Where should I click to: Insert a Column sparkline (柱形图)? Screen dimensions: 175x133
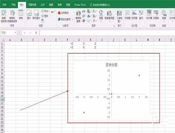pyautogui.click(x=134, y=15)
